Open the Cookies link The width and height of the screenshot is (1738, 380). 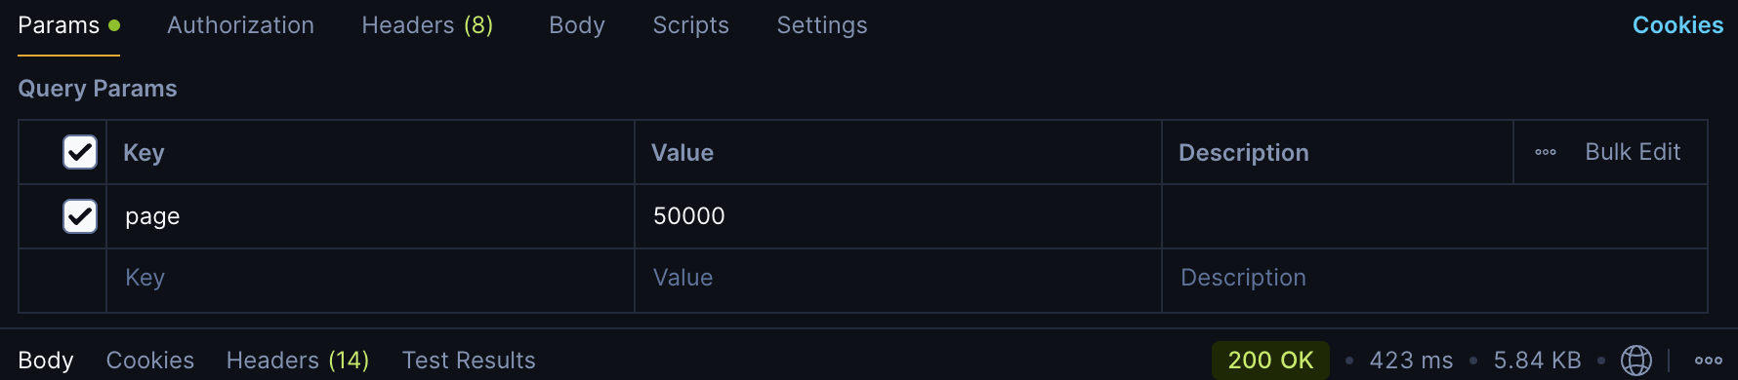point(1677,25)
